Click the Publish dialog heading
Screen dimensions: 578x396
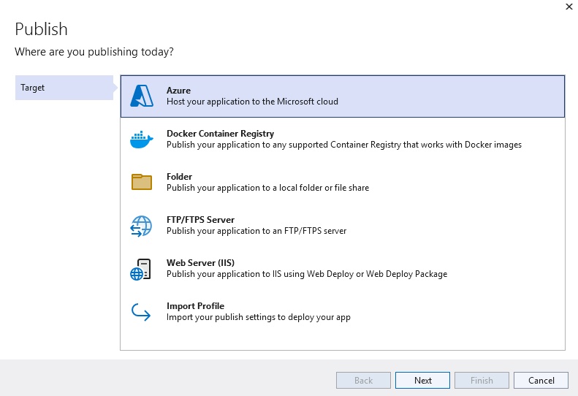click(41, 29)
